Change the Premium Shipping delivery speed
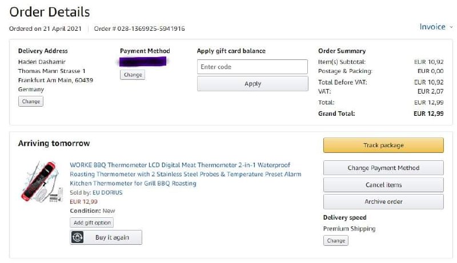 (x=335, y=241)
